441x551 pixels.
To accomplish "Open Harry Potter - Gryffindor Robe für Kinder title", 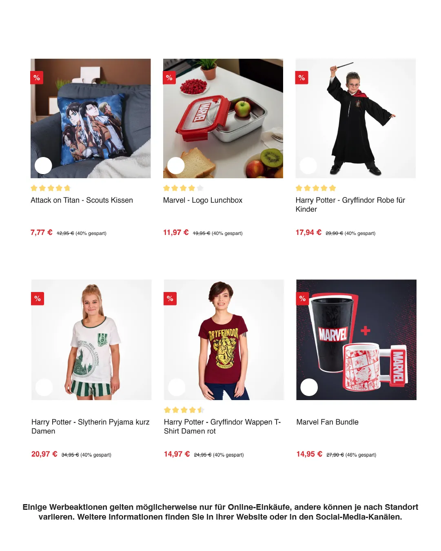I will (x=350, y=205).
